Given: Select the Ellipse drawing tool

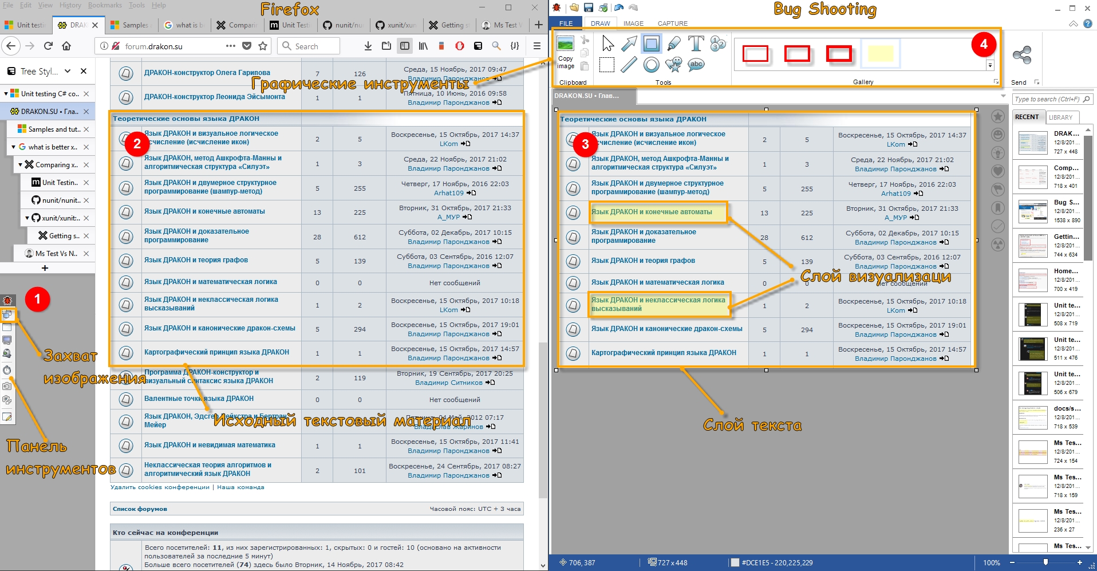Looking at the screenshot, I should (651, 65).
